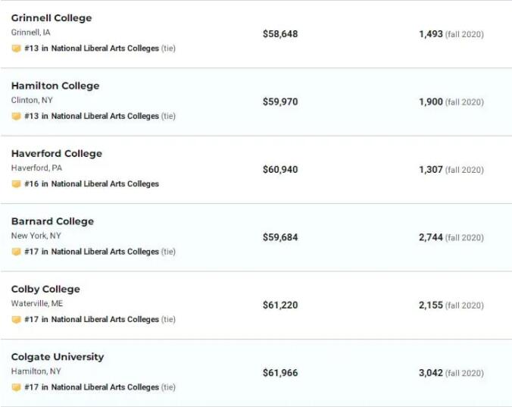Click Colgate University's $61,966 tuition figure

pyautogui.click(x=280, y=373)
